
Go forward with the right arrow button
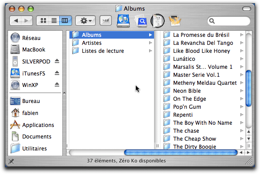[x=27, y=21]
